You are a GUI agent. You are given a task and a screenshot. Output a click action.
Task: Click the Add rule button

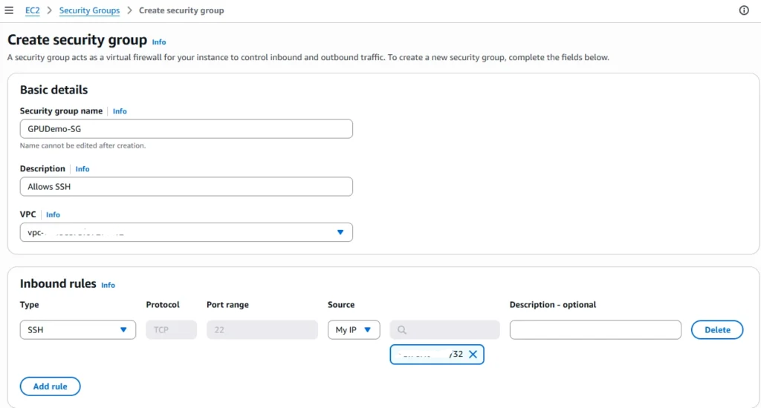50,386
